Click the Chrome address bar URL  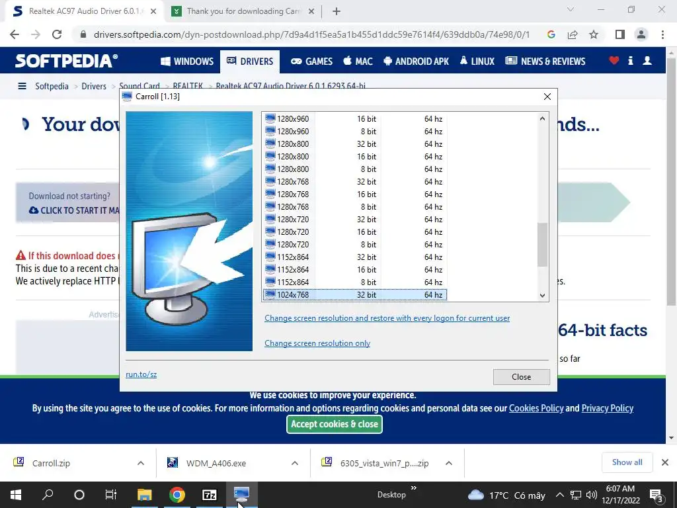point(311,34)
